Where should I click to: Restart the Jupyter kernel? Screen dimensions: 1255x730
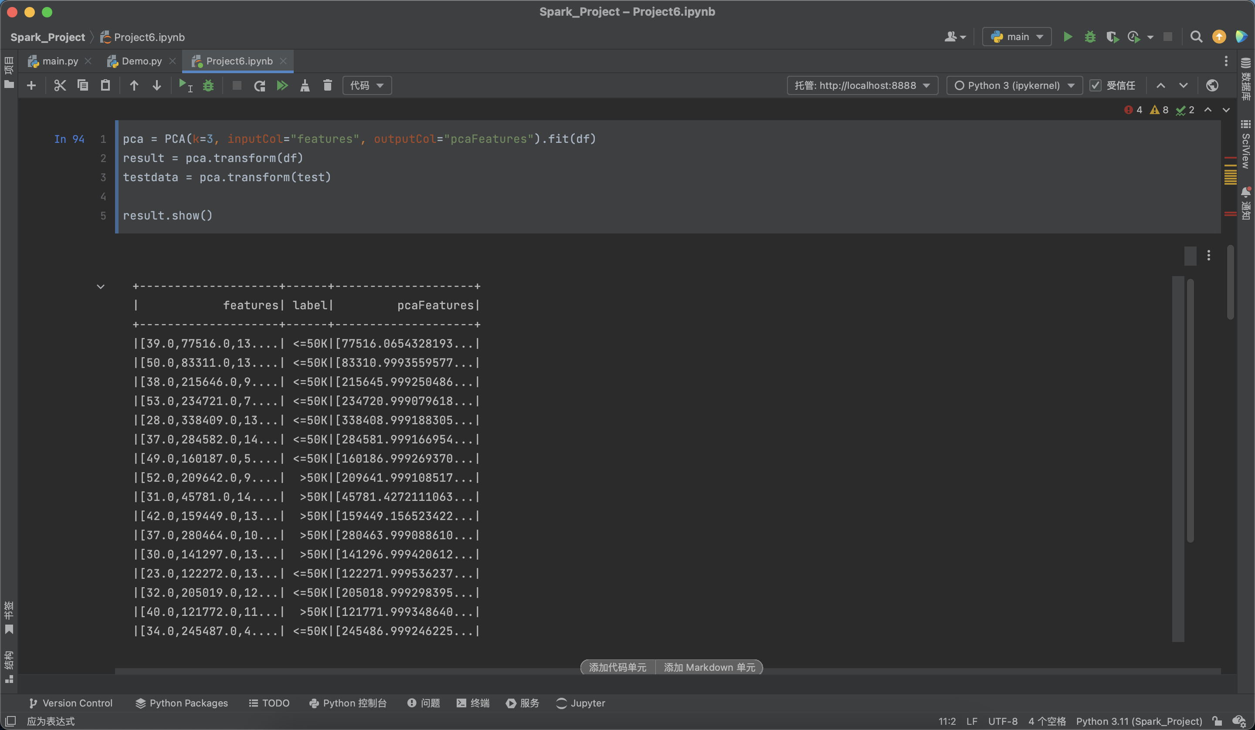click(x=259, y=86)
